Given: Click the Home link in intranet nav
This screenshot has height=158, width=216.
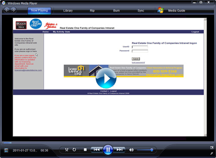Looking at the screenshot, I should [x=45, y=32].
